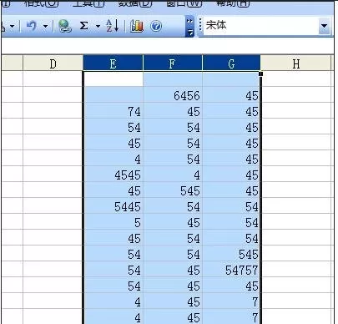The image size is (338, 324).
Task: Click the 545 cell in column F
Action: point(173,190)
